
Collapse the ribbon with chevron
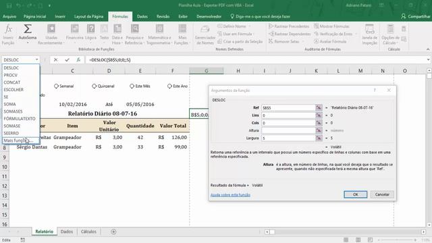[428, 49]
